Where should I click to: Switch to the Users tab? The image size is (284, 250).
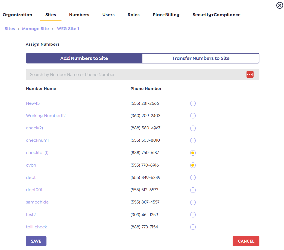(108, 15)
